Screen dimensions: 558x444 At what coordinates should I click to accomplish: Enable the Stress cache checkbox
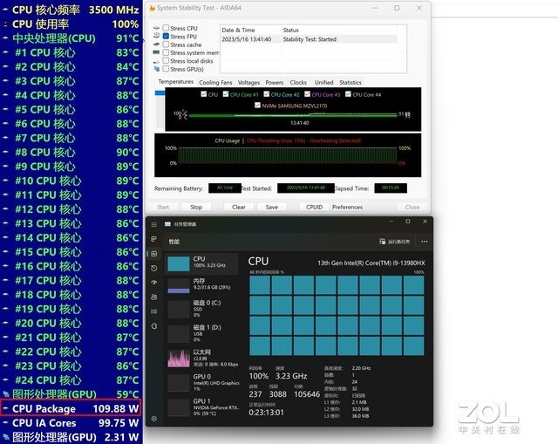166,44
